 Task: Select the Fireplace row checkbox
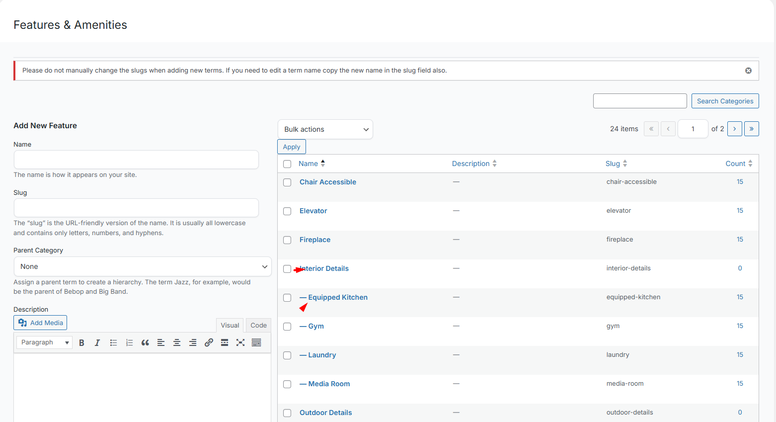(287, 240)
